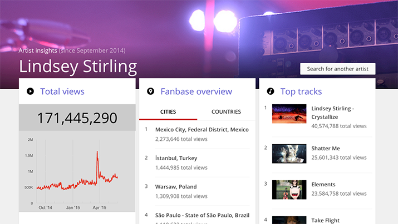
Task: Click the Elements track title
Action: [323, 184]
